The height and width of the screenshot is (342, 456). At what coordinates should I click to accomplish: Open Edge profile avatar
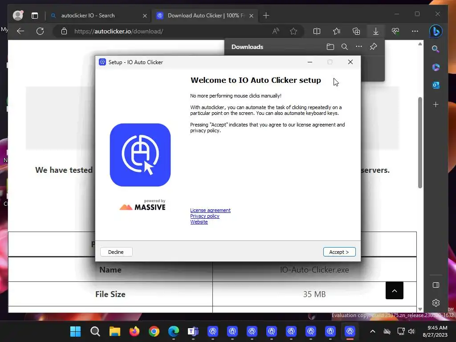click(18, 15)
